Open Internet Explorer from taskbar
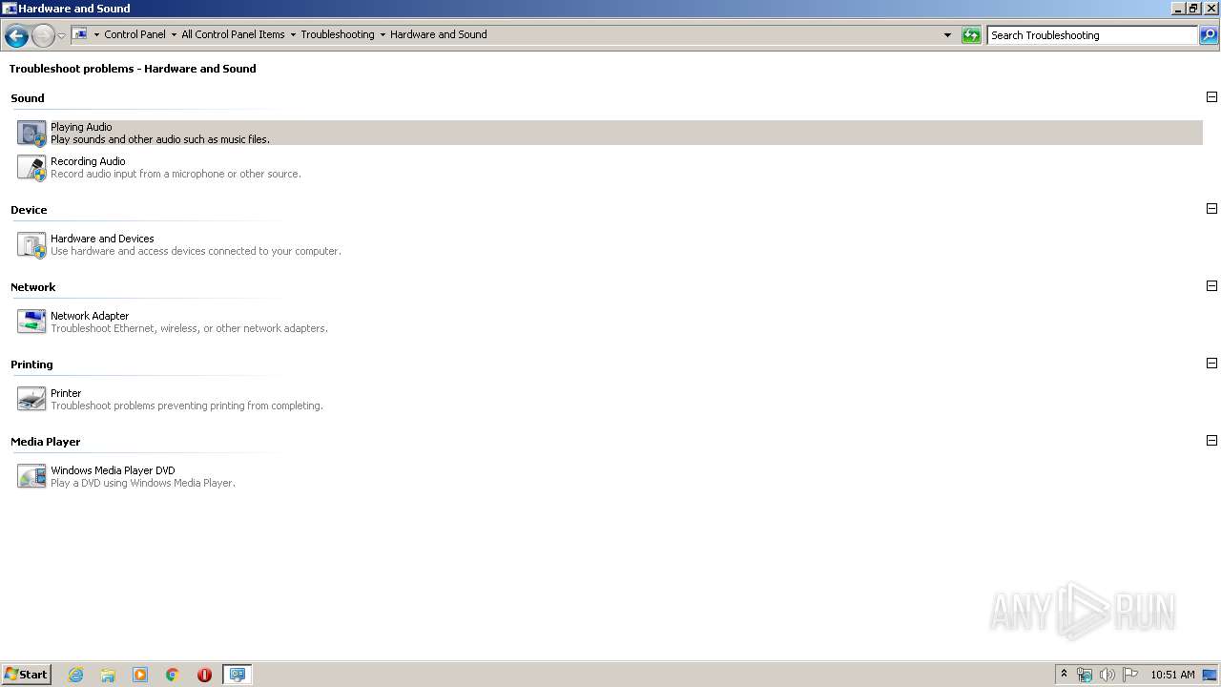1221x687 pixels. pos(75,675)
